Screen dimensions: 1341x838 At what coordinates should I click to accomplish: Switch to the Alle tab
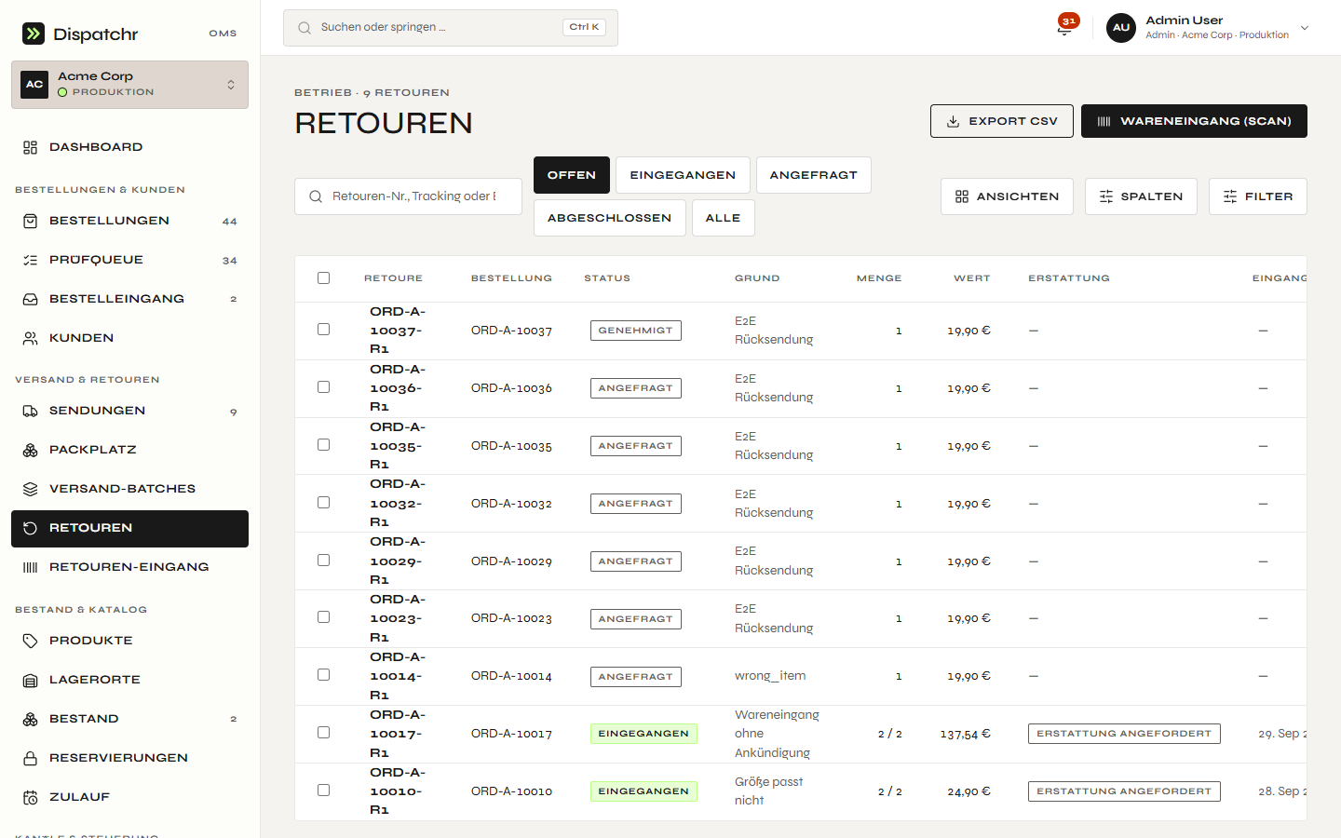click(x=723, y=218)
